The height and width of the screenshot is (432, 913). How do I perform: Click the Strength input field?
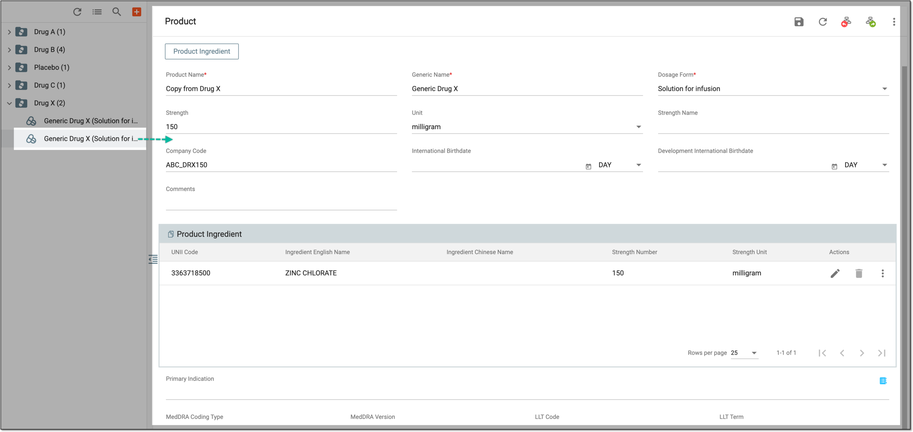(281, 127)
